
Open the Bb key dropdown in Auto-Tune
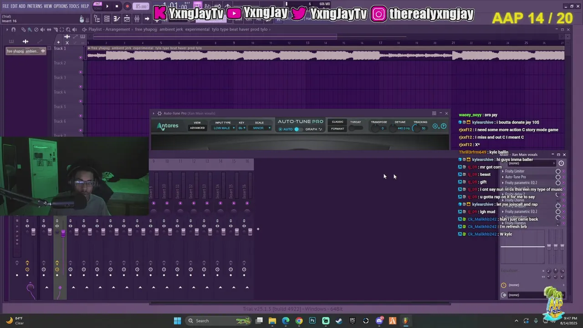(x=241, y=128)
